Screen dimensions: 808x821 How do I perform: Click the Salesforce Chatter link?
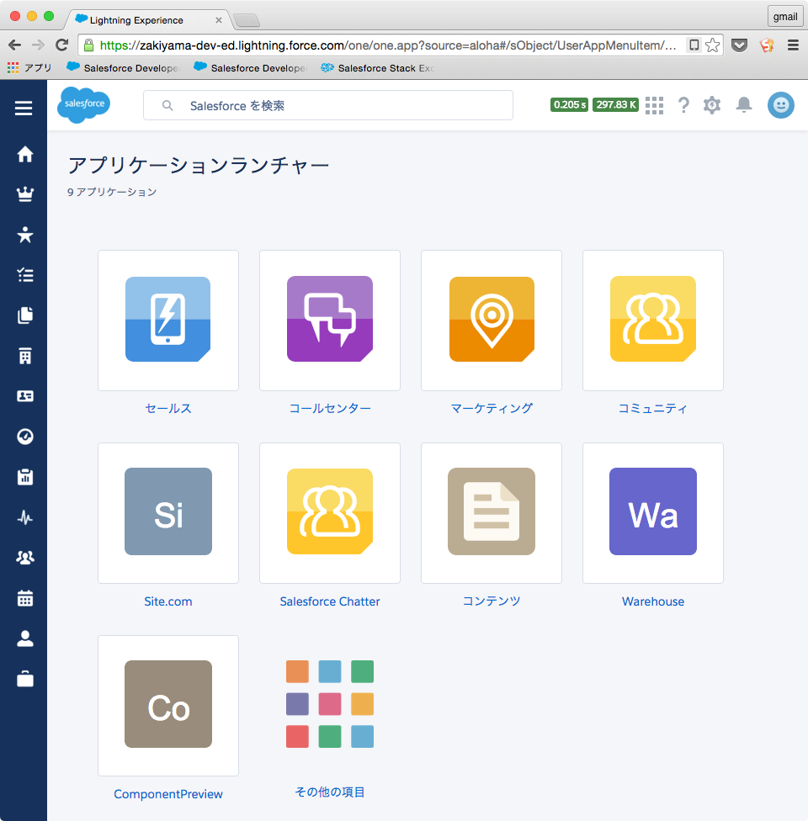coord(330,601)
